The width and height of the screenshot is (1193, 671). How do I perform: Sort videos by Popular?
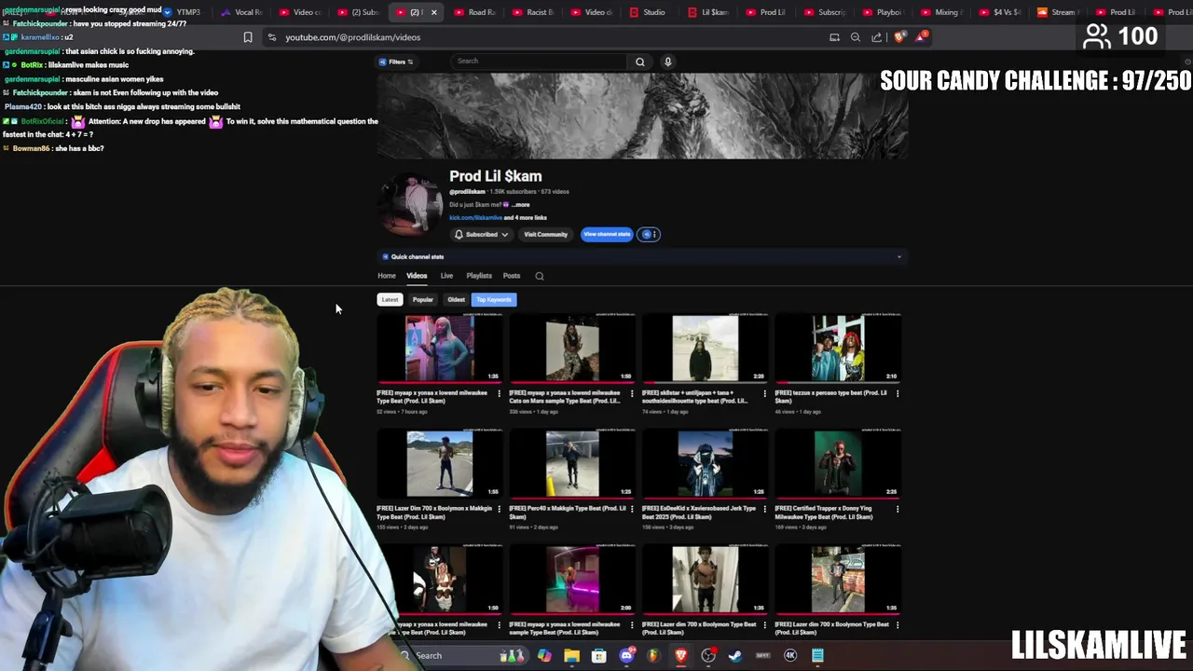coord(422,299)
